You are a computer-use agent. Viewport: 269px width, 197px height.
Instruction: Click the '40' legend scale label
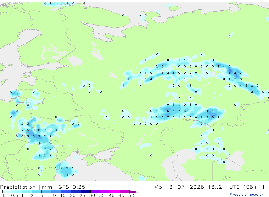[112, 195]
